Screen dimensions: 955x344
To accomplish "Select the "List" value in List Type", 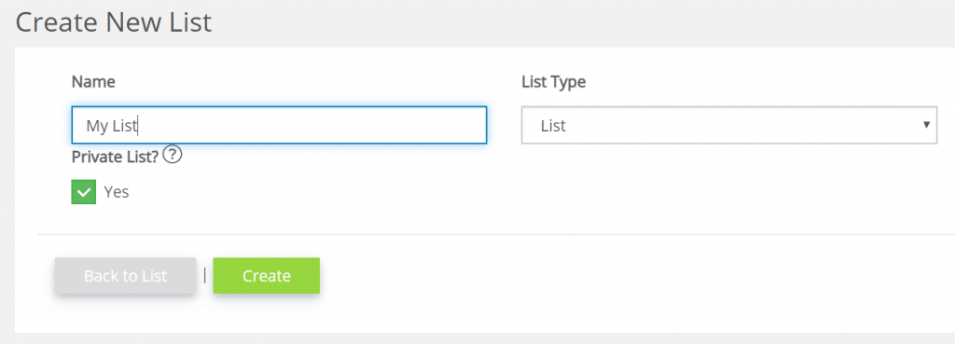I will 553,126.
